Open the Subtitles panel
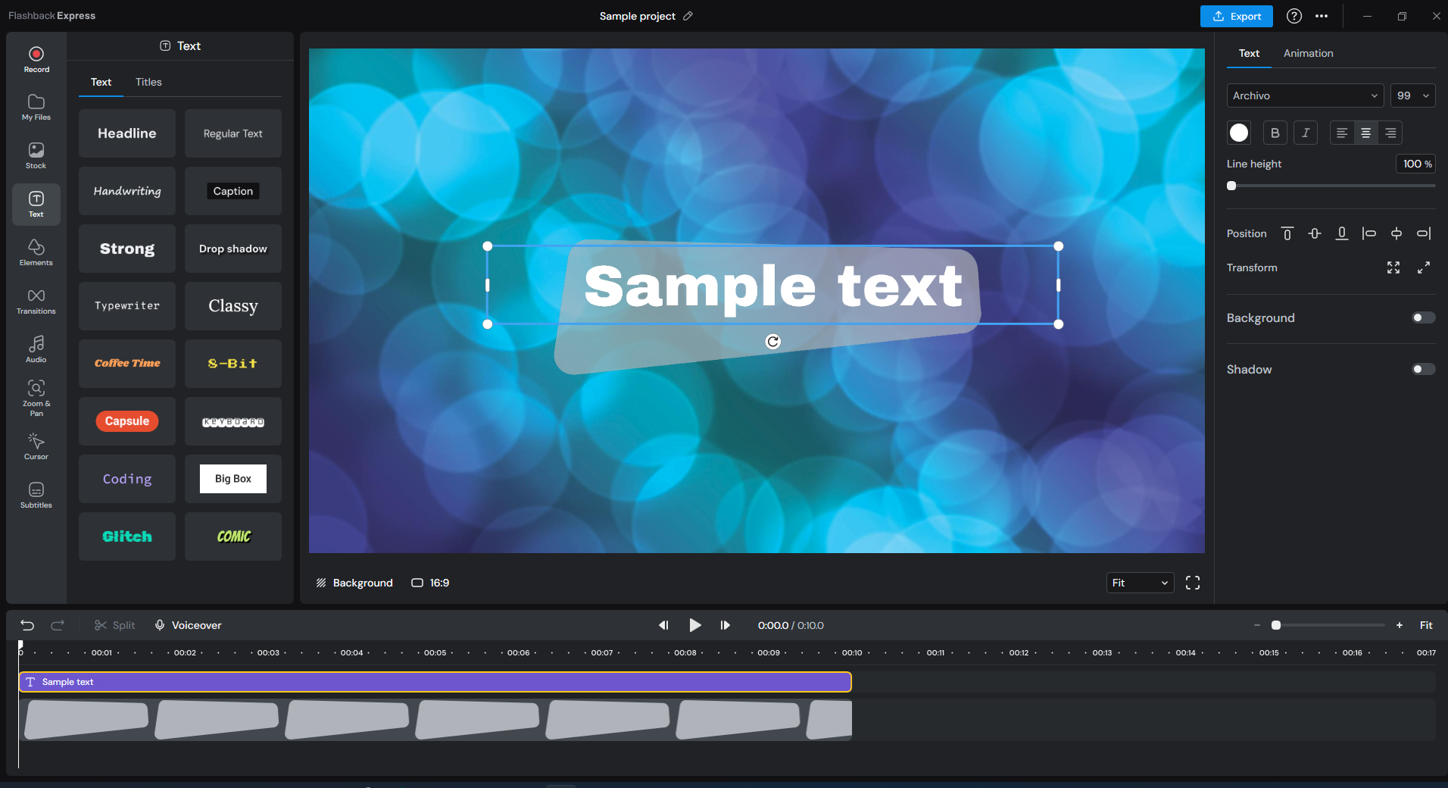This screenshot has width=1448, height=788. click(x=36, y=495)
